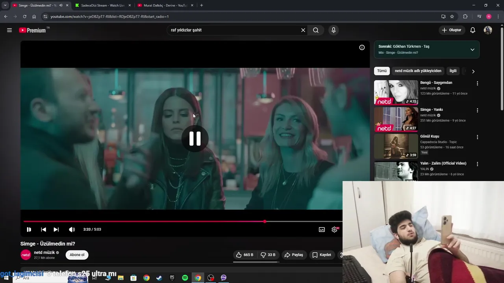Seek using the red progress bar scrubber
This screenshot has width=504, height=283.
[x=265, y=222]
